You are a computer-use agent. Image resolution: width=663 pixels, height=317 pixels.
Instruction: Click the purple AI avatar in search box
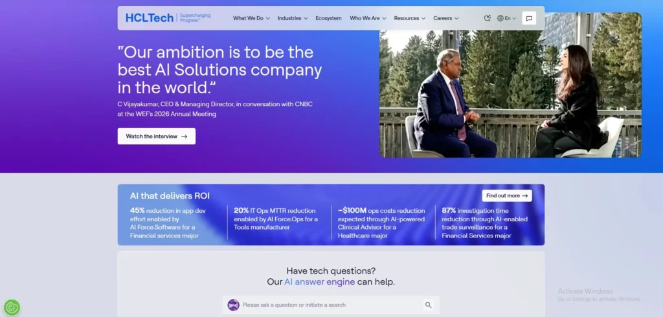pos(233,305)
